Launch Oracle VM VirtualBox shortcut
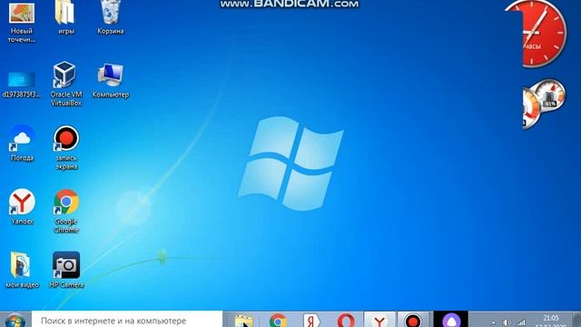This screenshot has width=581, height=327. 65,84
